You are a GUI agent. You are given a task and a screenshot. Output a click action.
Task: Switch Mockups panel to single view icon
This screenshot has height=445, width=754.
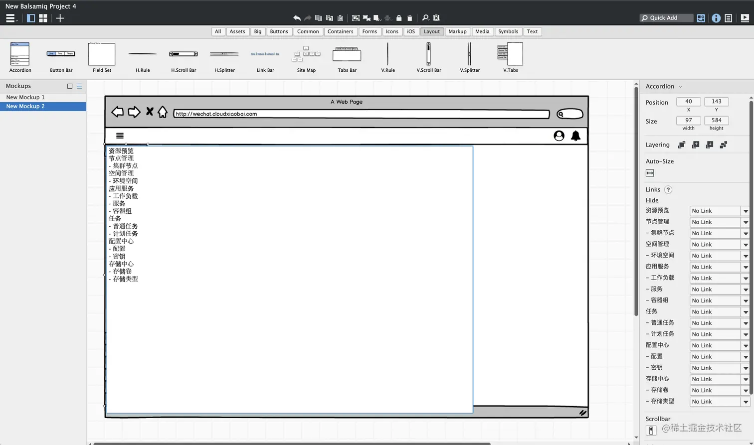[x=70, y=86]
